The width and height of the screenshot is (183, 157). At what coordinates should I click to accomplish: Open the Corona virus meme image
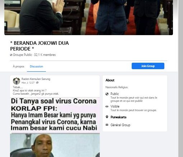pos(55,127)
